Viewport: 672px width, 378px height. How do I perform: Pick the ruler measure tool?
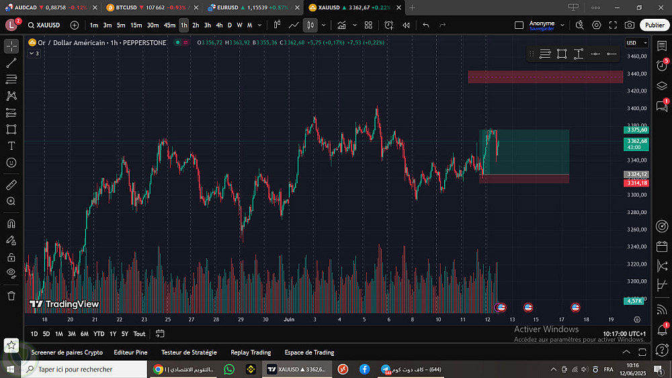(x=11, y=185)
